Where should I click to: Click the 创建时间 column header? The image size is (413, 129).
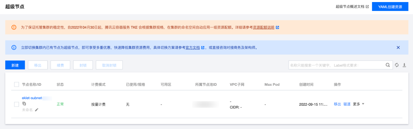click(306, 84)
